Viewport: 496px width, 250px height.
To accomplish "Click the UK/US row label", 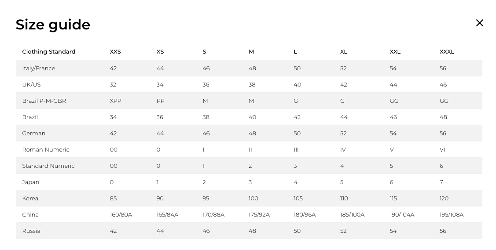I will click(x=31, y=85).
